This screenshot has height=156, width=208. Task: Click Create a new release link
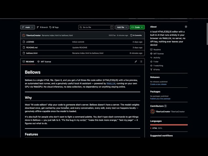click(158, 84)
